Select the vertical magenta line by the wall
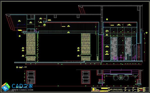 click(102, 47)
